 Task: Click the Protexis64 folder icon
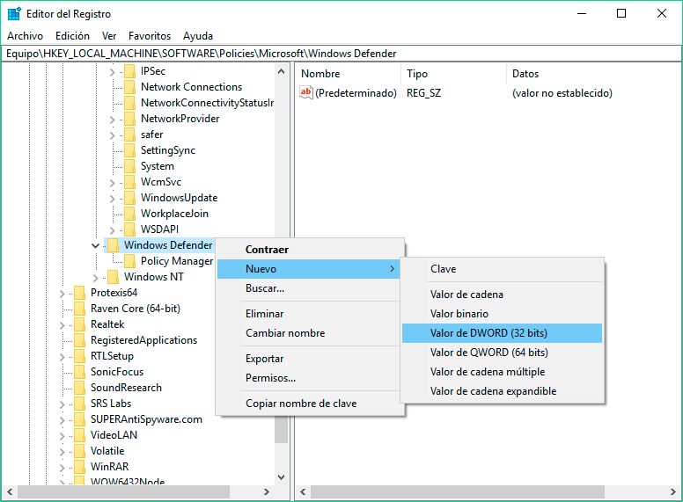tap(80, 293)
